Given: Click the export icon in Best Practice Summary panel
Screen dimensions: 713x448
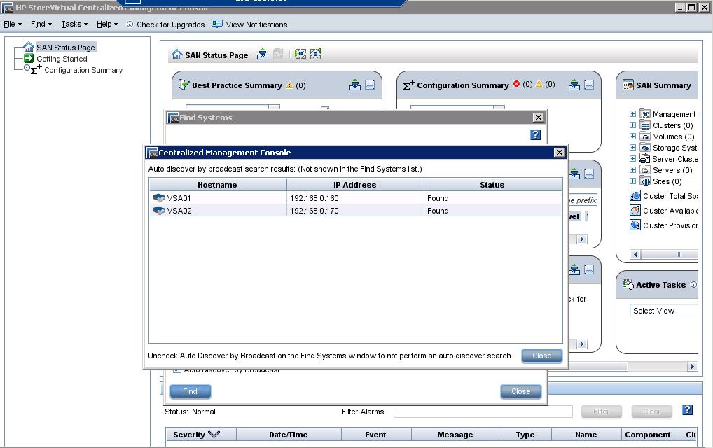Looking at the screenshot, I should click(355, 85).
